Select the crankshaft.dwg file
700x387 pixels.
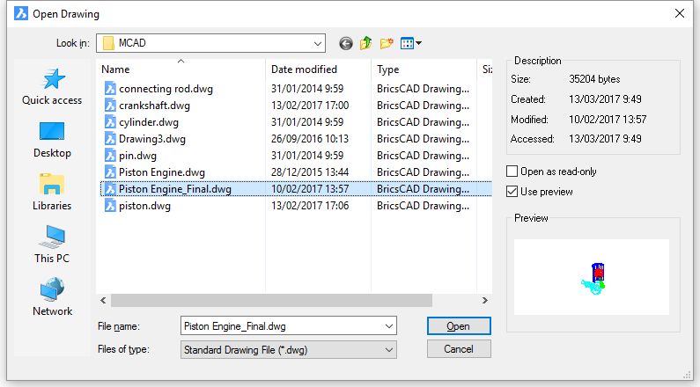(154, 106)
